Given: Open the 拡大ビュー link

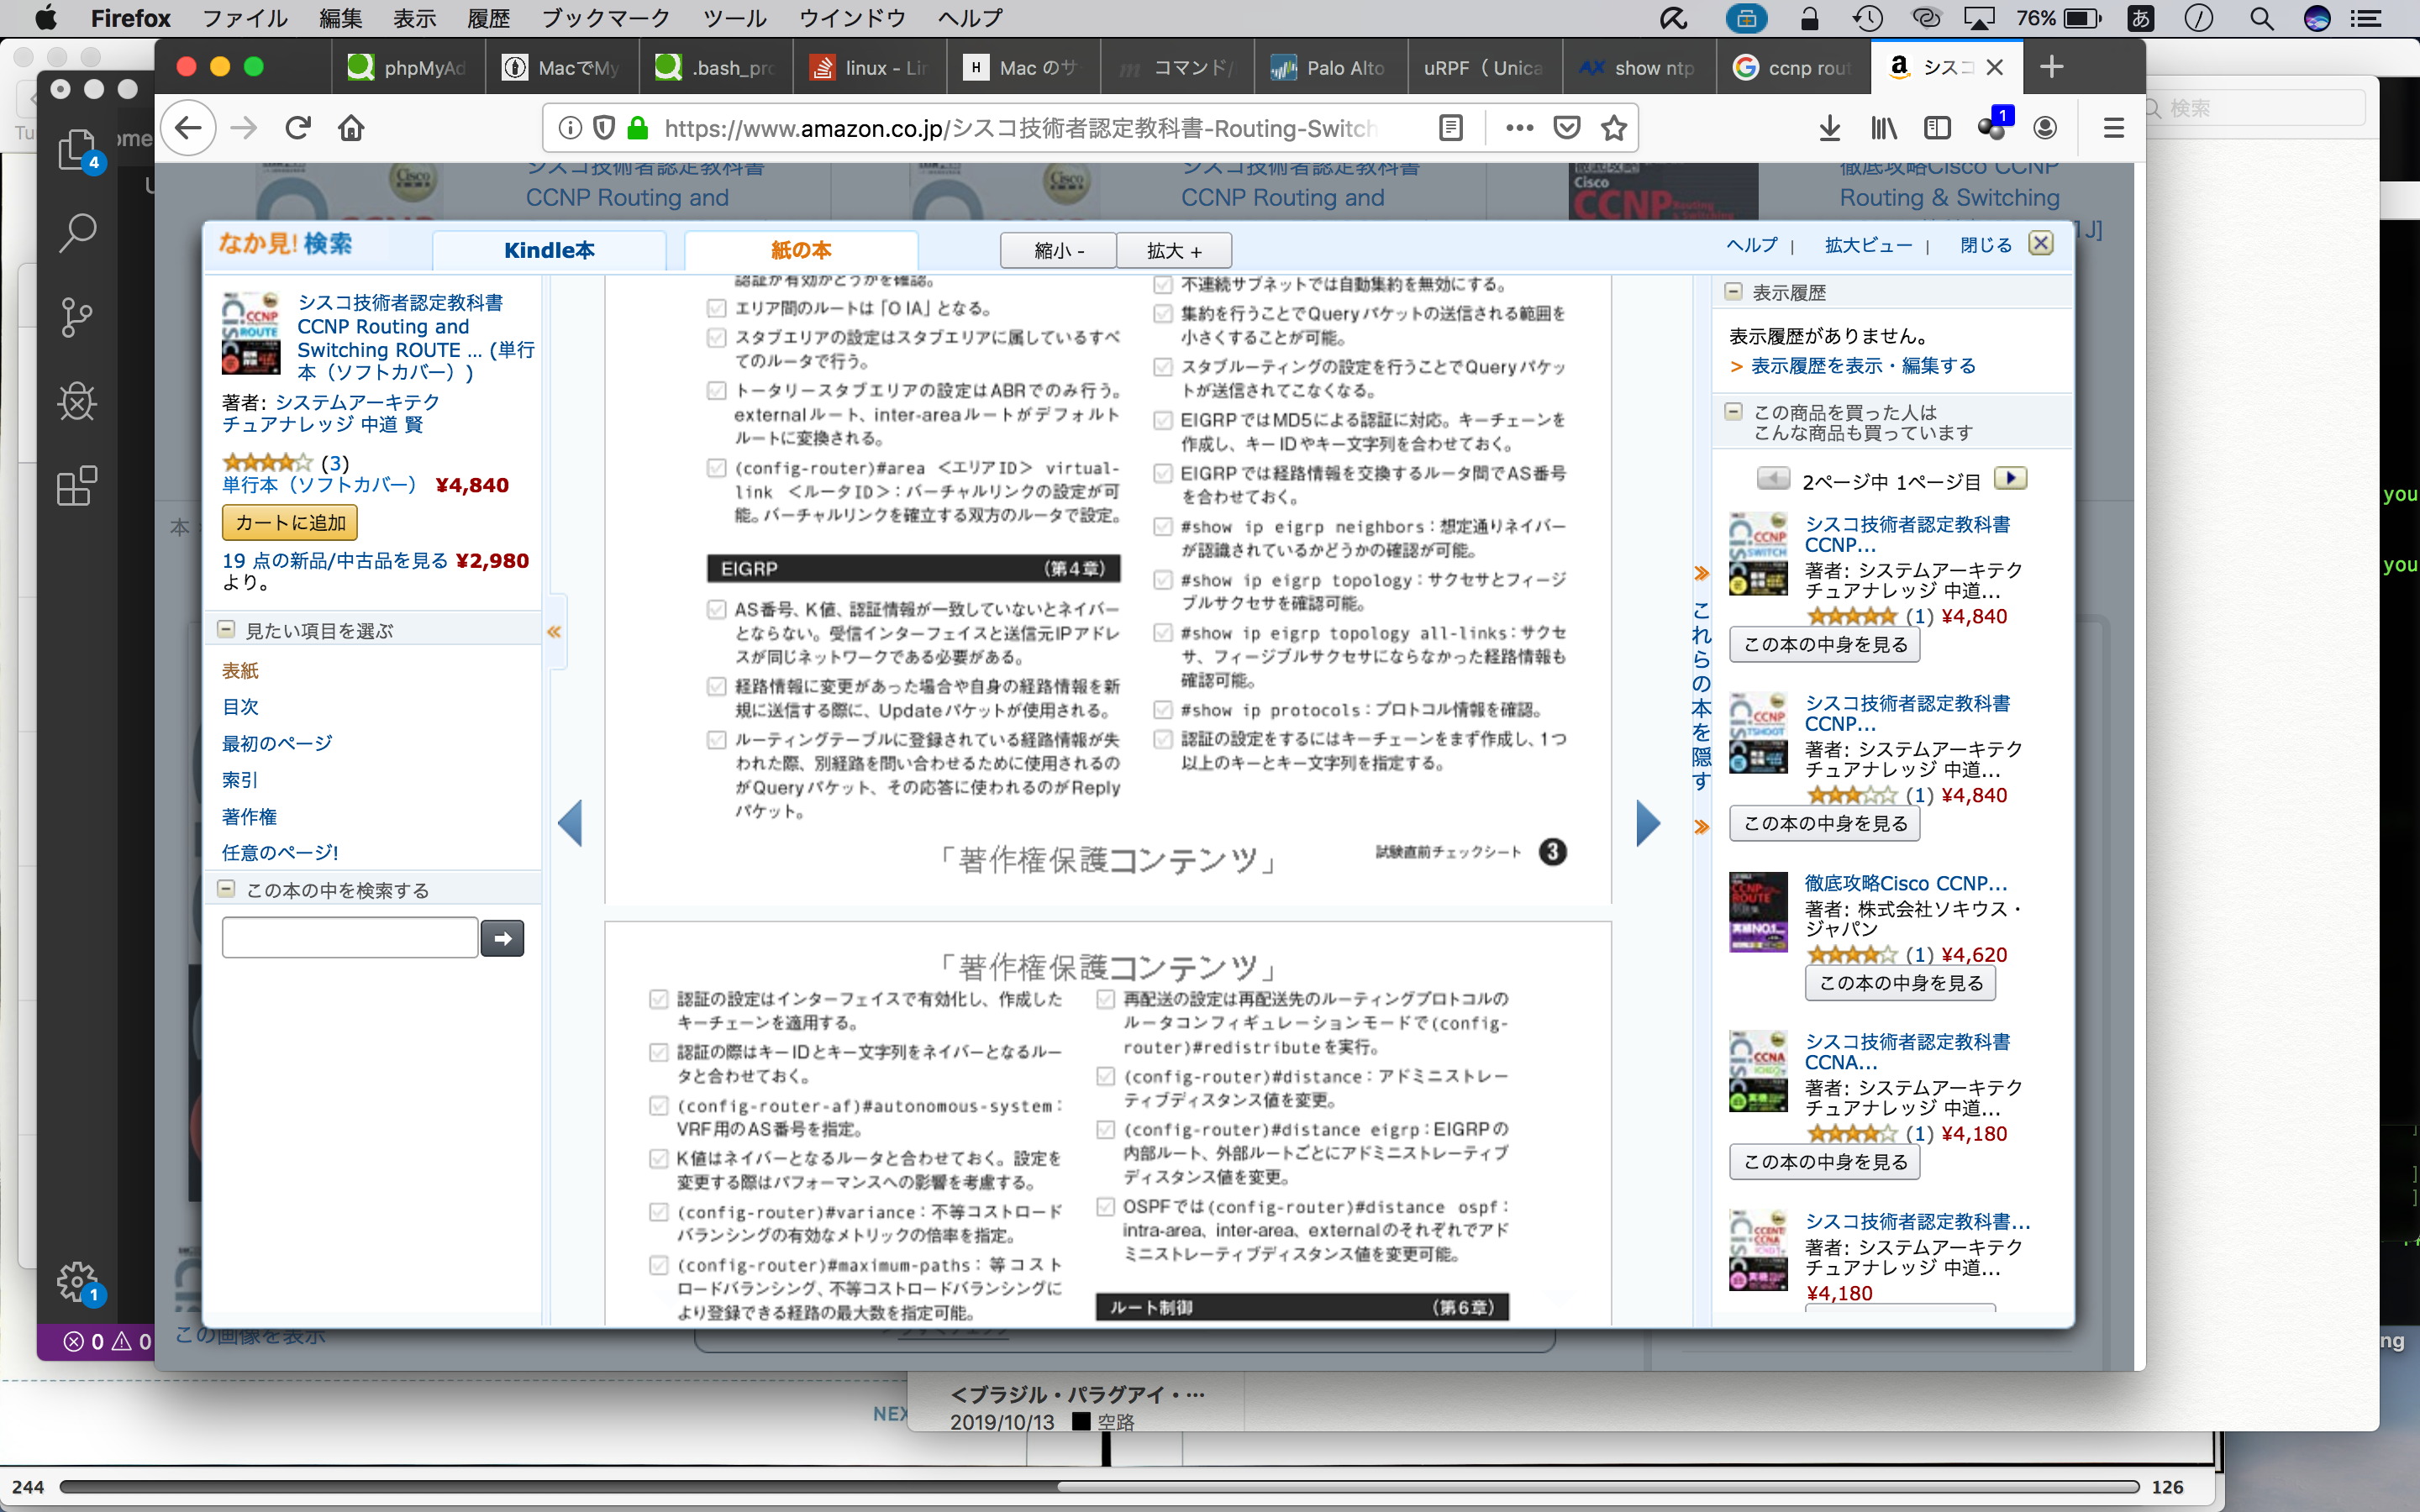Looking at the screenshot, I should coord(1867,245).
